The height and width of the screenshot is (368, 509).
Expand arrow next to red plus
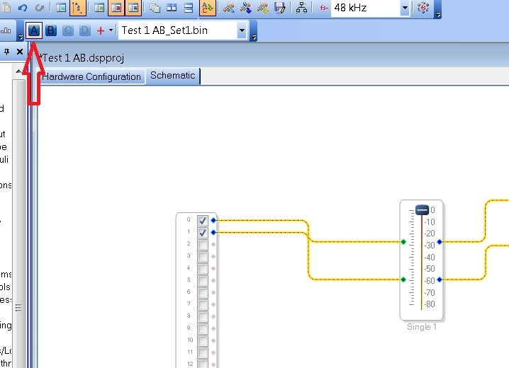[x=111, y=30]
